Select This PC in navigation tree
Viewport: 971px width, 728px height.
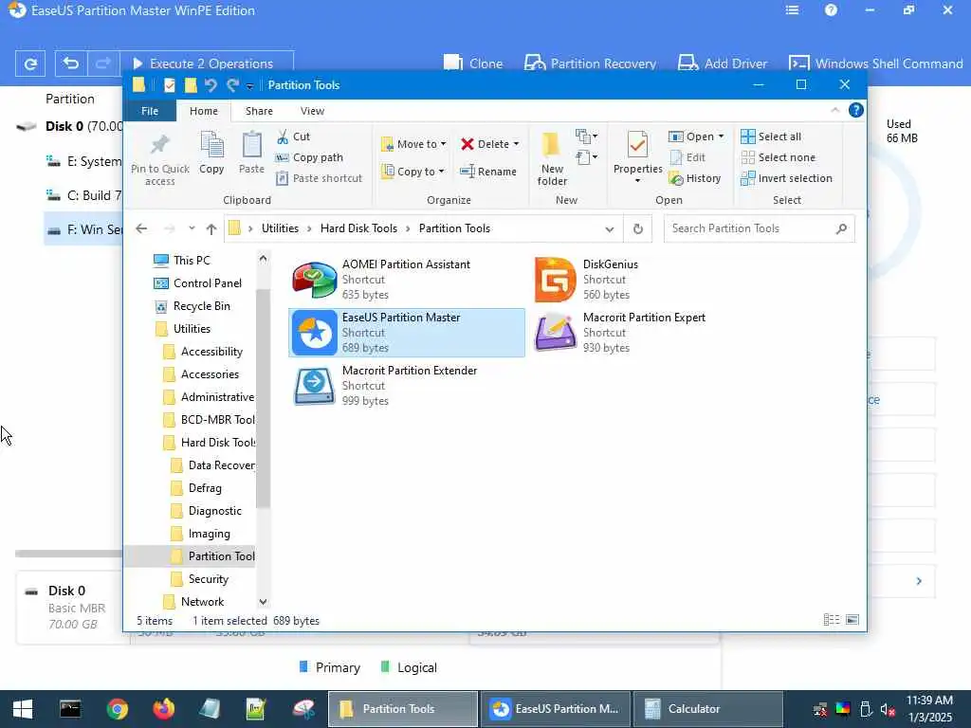coord(192,260)
